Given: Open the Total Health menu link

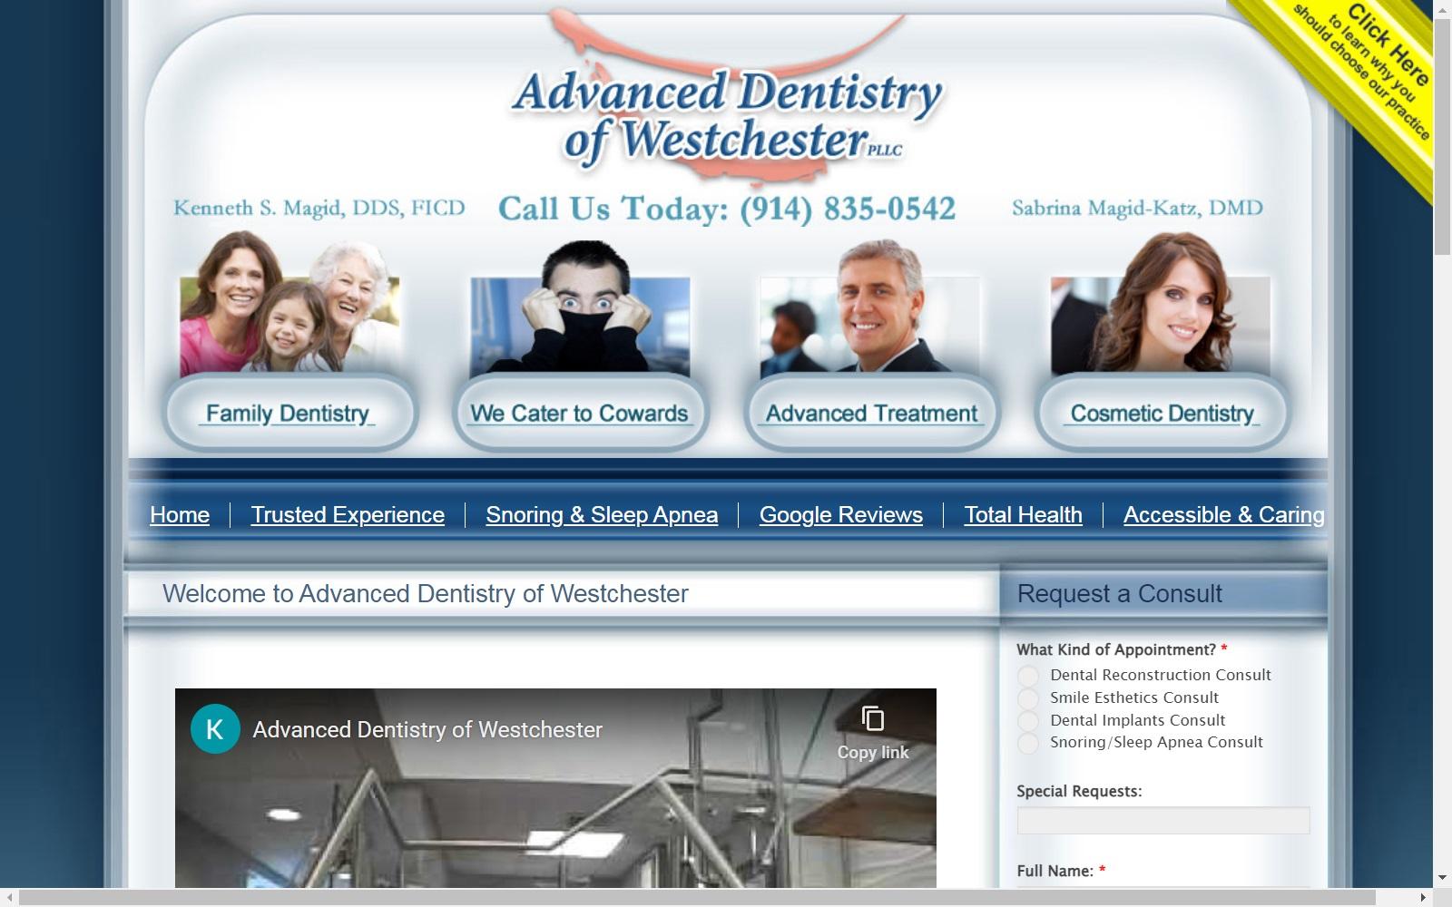Looking at the screenshot, I should 1023,515.
